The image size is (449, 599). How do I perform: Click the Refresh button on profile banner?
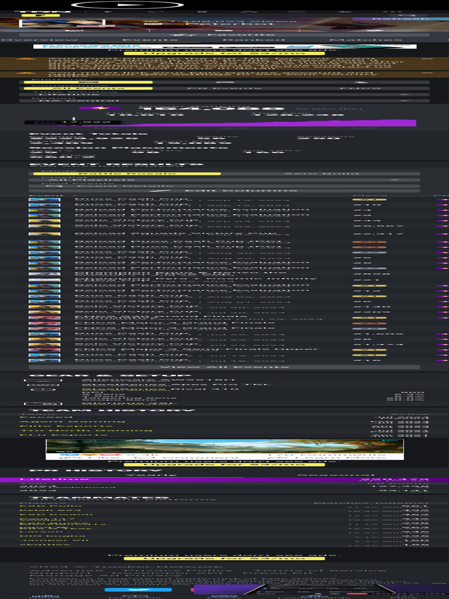coord(400,19)
